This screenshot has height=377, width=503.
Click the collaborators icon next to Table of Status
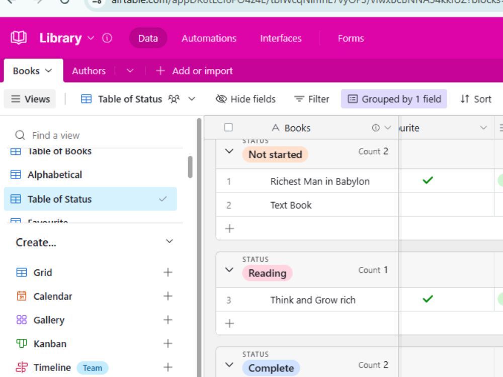174,99
